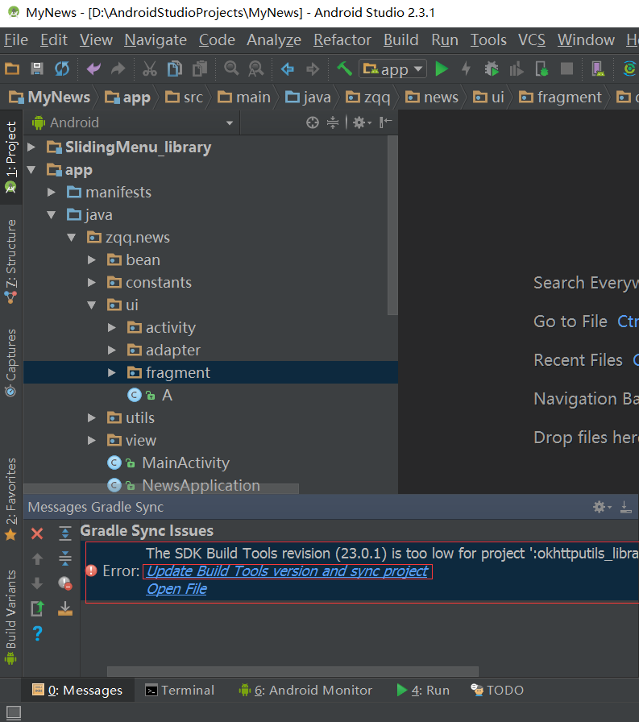
Task: Toggle tool window buttons at bottom-left corner
Action: click(x=14, y=713)
